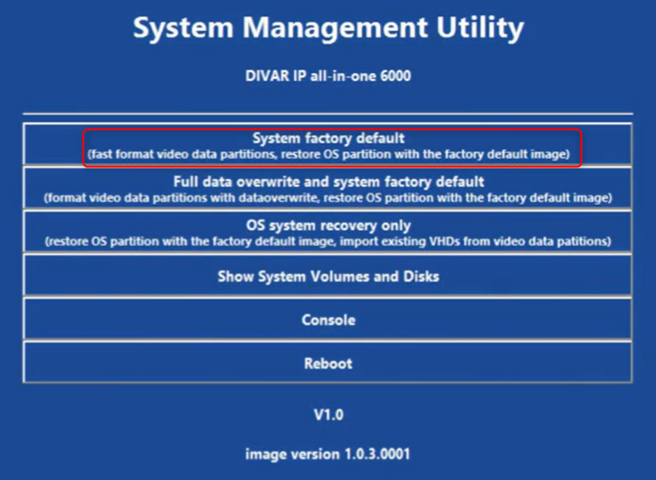Click the V1.0 version text
Viewport: 656px width, 480px height.
pyautogui.click(x=328, y=415)
